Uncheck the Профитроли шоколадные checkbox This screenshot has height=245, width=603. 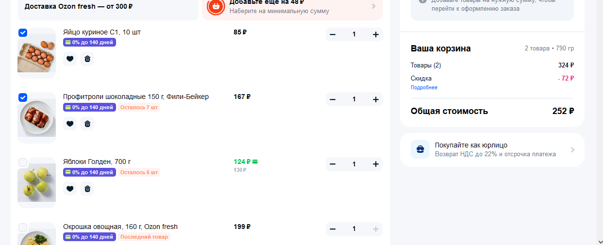tap(23, 98)
